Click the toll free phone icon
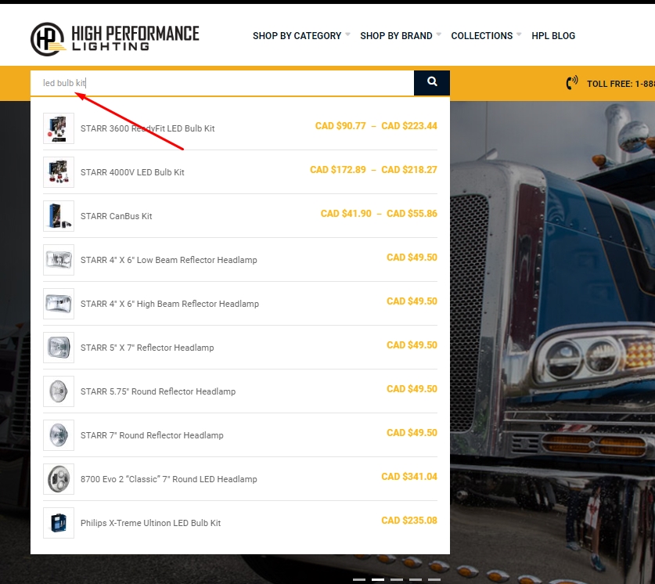Screen dimensions: 655x584 [x=572, y=83]
